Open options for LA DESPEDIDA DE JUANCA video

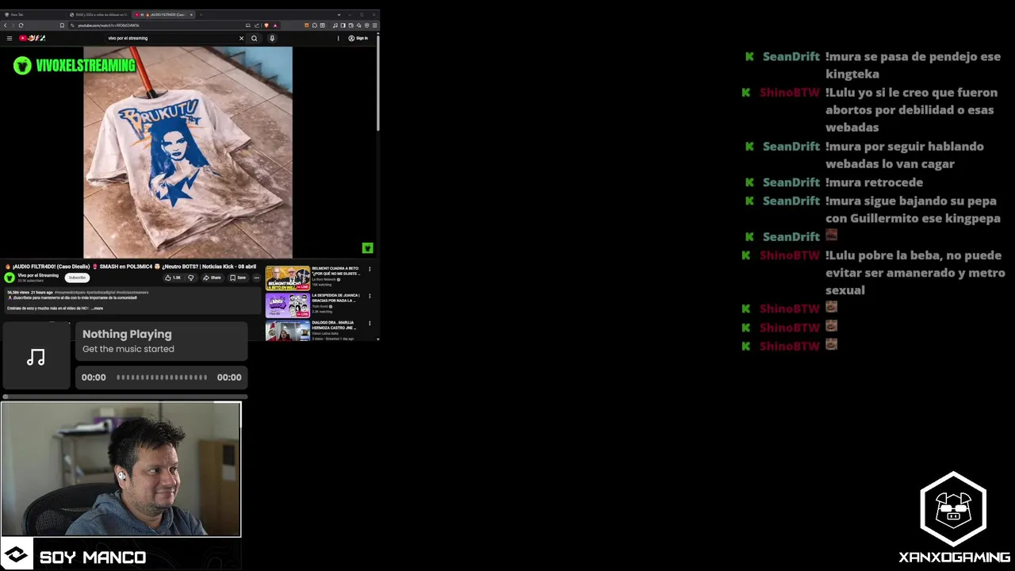tap(370, 296)
